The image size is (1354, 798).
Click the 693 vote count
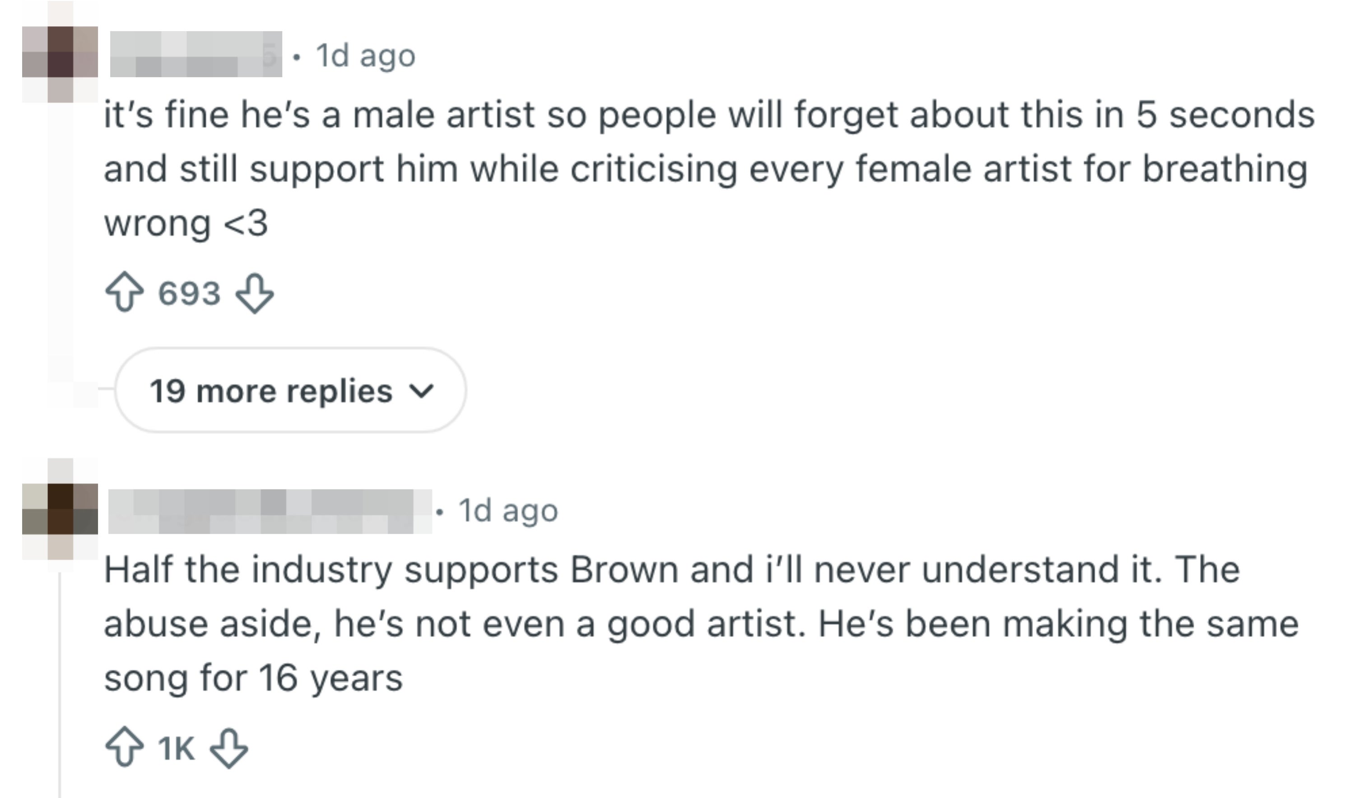pos(190,294)
